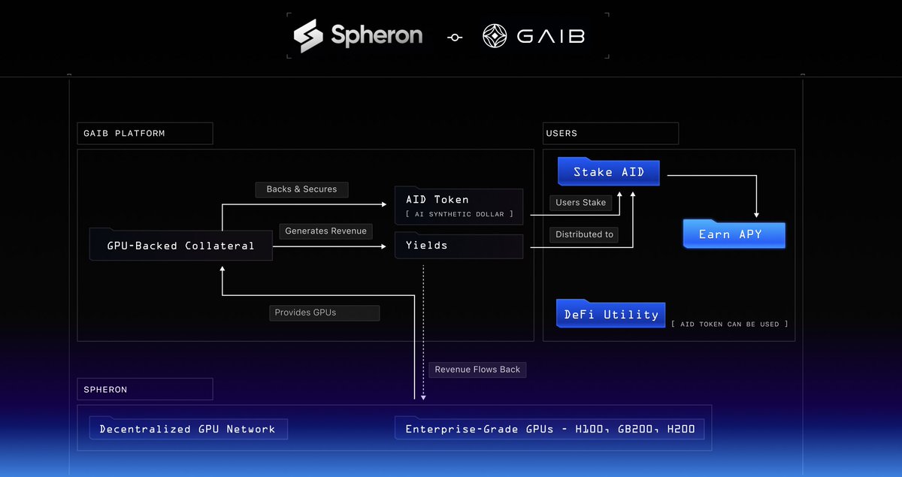The height and width of the screenshot is (477, 902).
Task: Click the Decentralized GPU Network box
Action: point(188,429)
